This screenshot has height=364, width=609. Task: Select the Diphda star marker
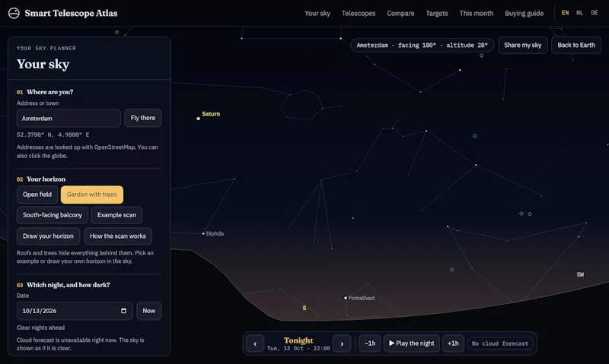click(x=203, y=234)
